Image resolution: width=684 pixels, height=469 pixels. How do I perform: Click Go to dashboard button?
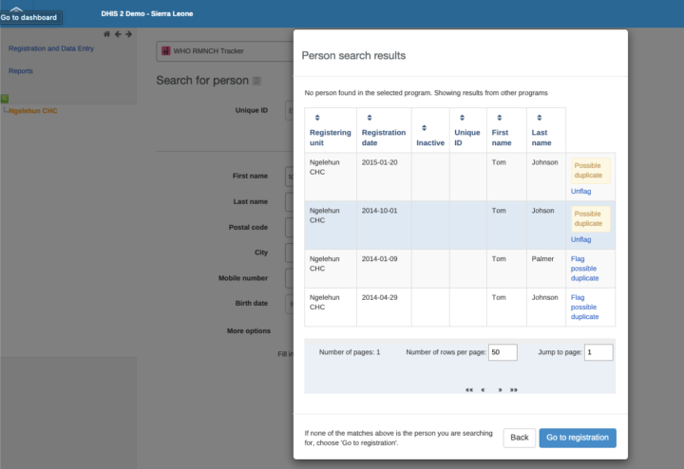coord(29,17)
